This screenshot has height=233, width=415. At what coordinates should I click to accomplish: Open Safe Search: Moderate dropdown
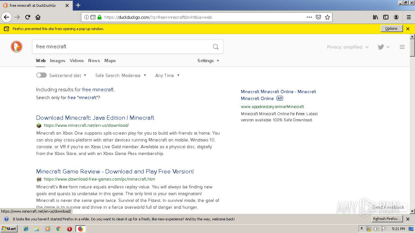(121, 75)
